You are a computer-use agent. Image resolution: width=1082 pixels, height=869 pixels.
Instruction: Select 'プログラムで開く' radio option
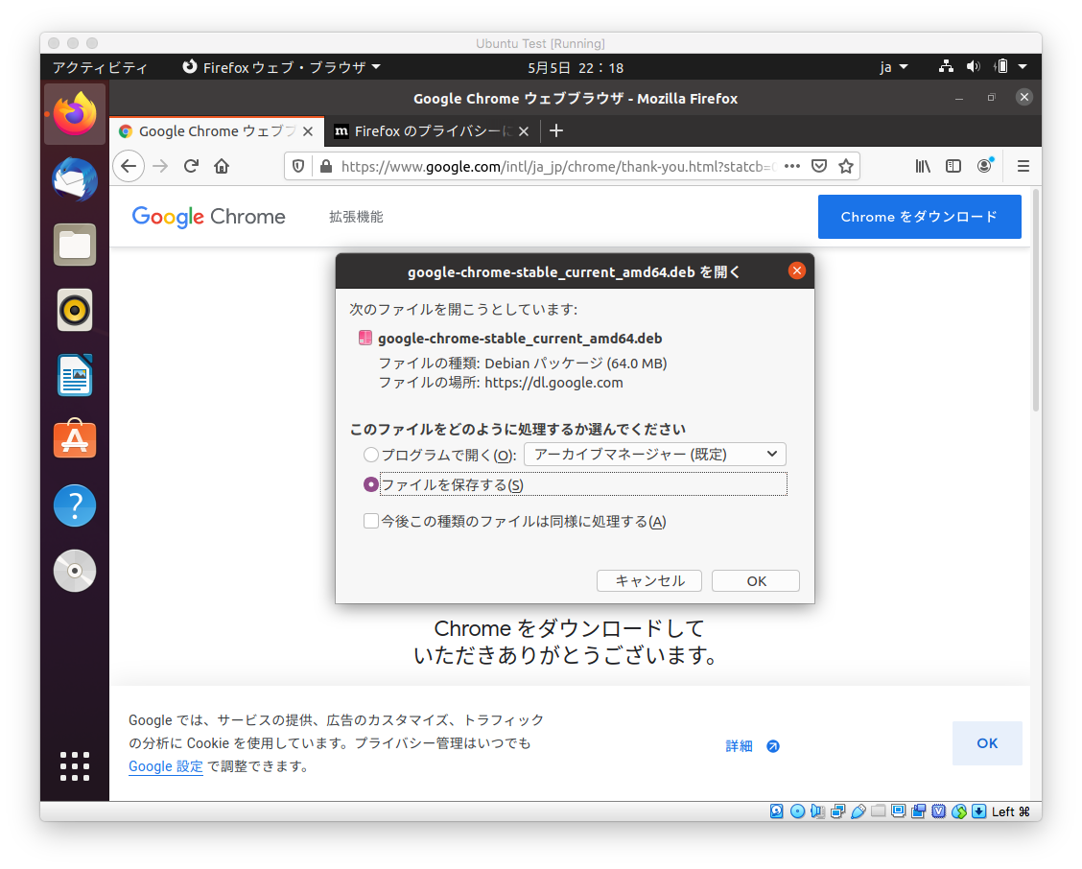pos(371,455)
